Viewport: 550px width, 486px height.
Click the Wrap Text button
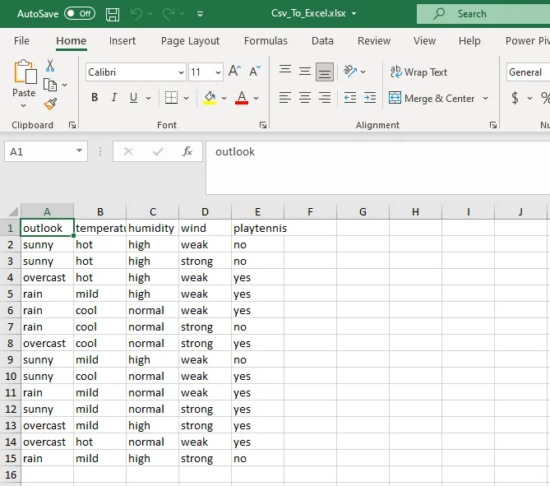click(418, 72)
